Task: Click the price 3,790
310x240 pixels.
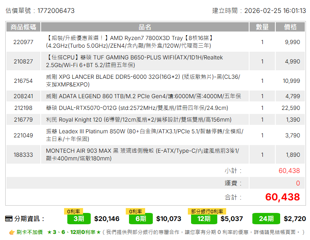Action: coord(293,135)
